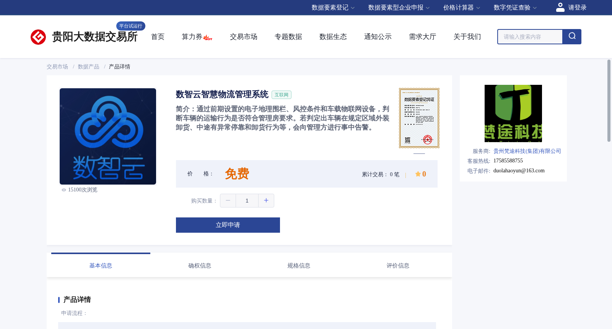Select 专题数据 in the navigation
This screenshot has height=329, width=612.
point(288,37)
